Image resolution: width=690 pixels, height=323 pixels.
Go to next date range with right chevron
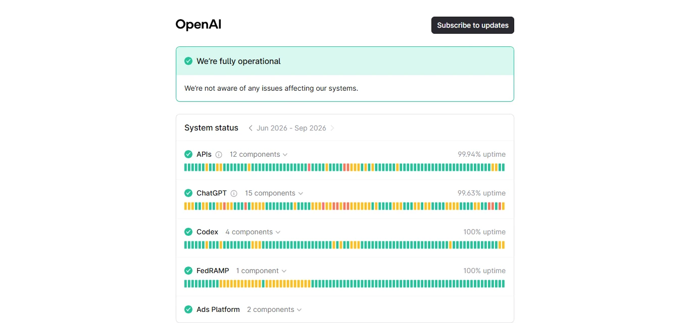point(332,128)
